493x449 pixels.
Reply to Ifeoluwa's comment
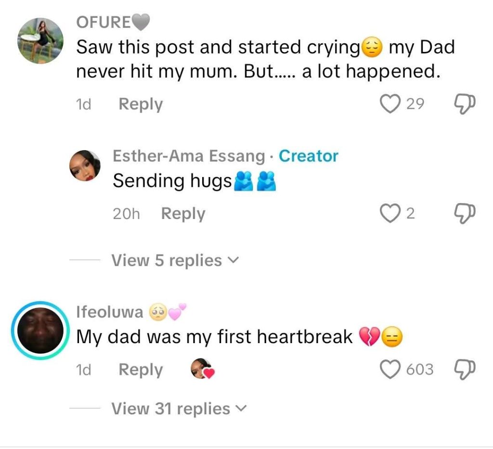pyautogui.click(x=141, y=370)
